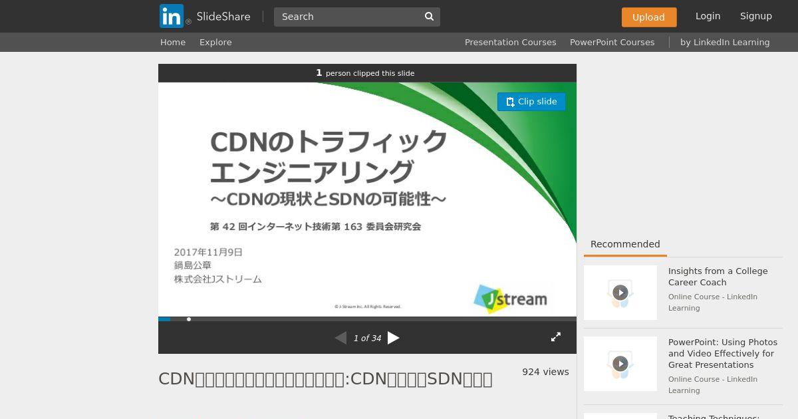Click the LinkedIn logo icon

[x=172, y=16]
